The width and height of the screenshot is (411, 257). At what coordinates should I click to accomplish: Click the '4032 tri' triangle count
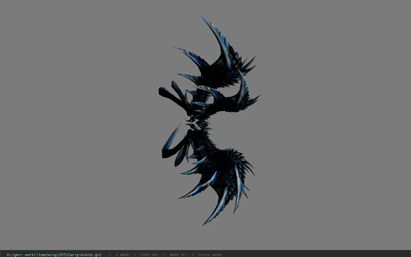pos(178,255)
